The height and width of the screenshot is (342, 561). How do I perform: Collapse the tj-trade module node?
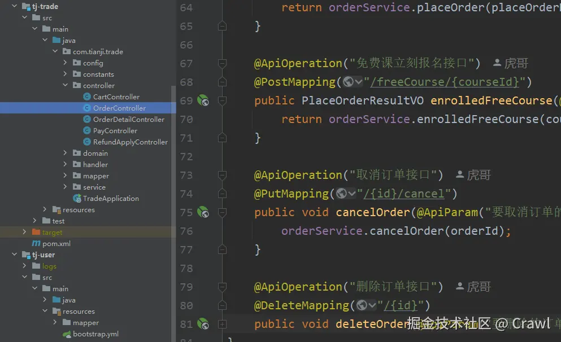pos(14,6)
